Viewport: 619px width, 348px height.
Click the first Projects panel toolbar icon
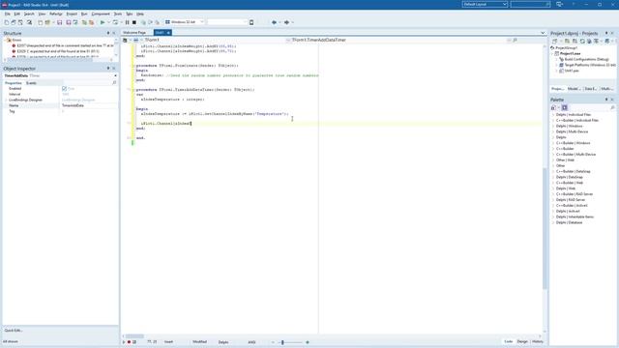554,41
